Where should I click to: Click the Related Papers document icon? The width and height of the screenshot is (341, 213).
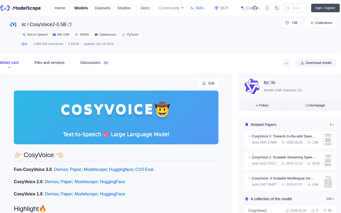[x=247, y=125]
